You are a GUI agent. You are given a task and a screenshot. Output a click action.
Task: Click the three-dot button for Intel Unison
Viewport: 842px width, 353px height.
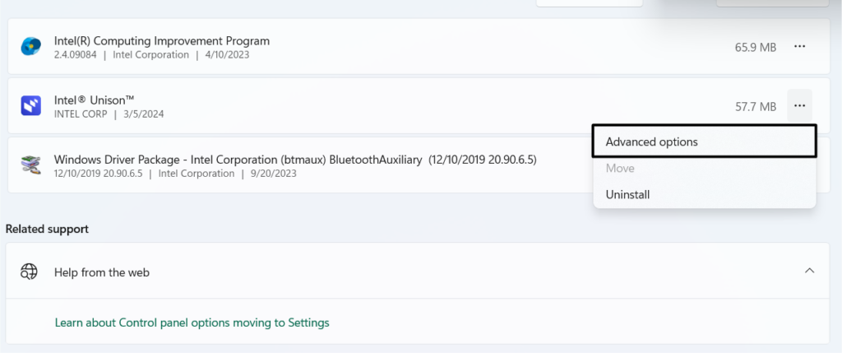pos(799,105)
